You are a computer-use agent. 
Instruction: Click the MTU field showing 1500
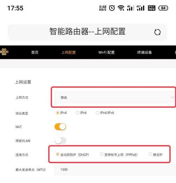click(x=115, y=170)
